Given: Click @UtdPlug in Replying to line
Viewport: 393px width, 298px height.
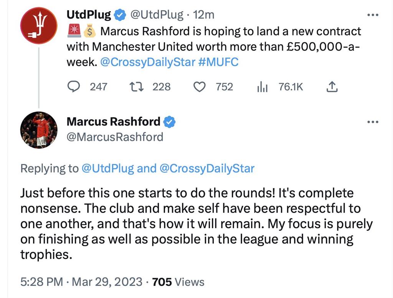Looking at the screenshot, I should coord(107,168).
